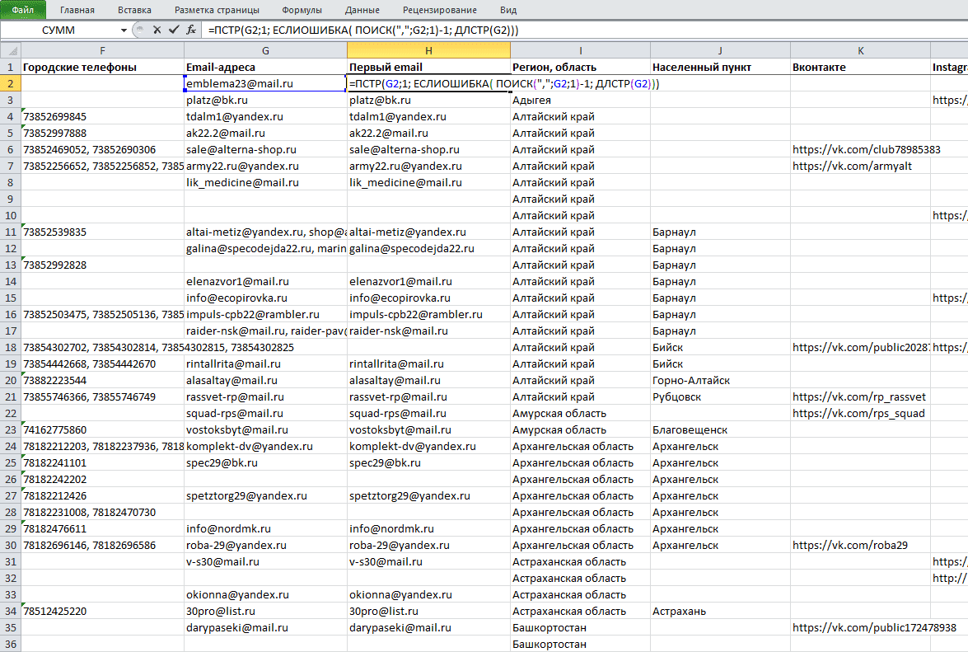968x652 pixels.
Task: Select highlighted column H header
Action: [428, 50]
